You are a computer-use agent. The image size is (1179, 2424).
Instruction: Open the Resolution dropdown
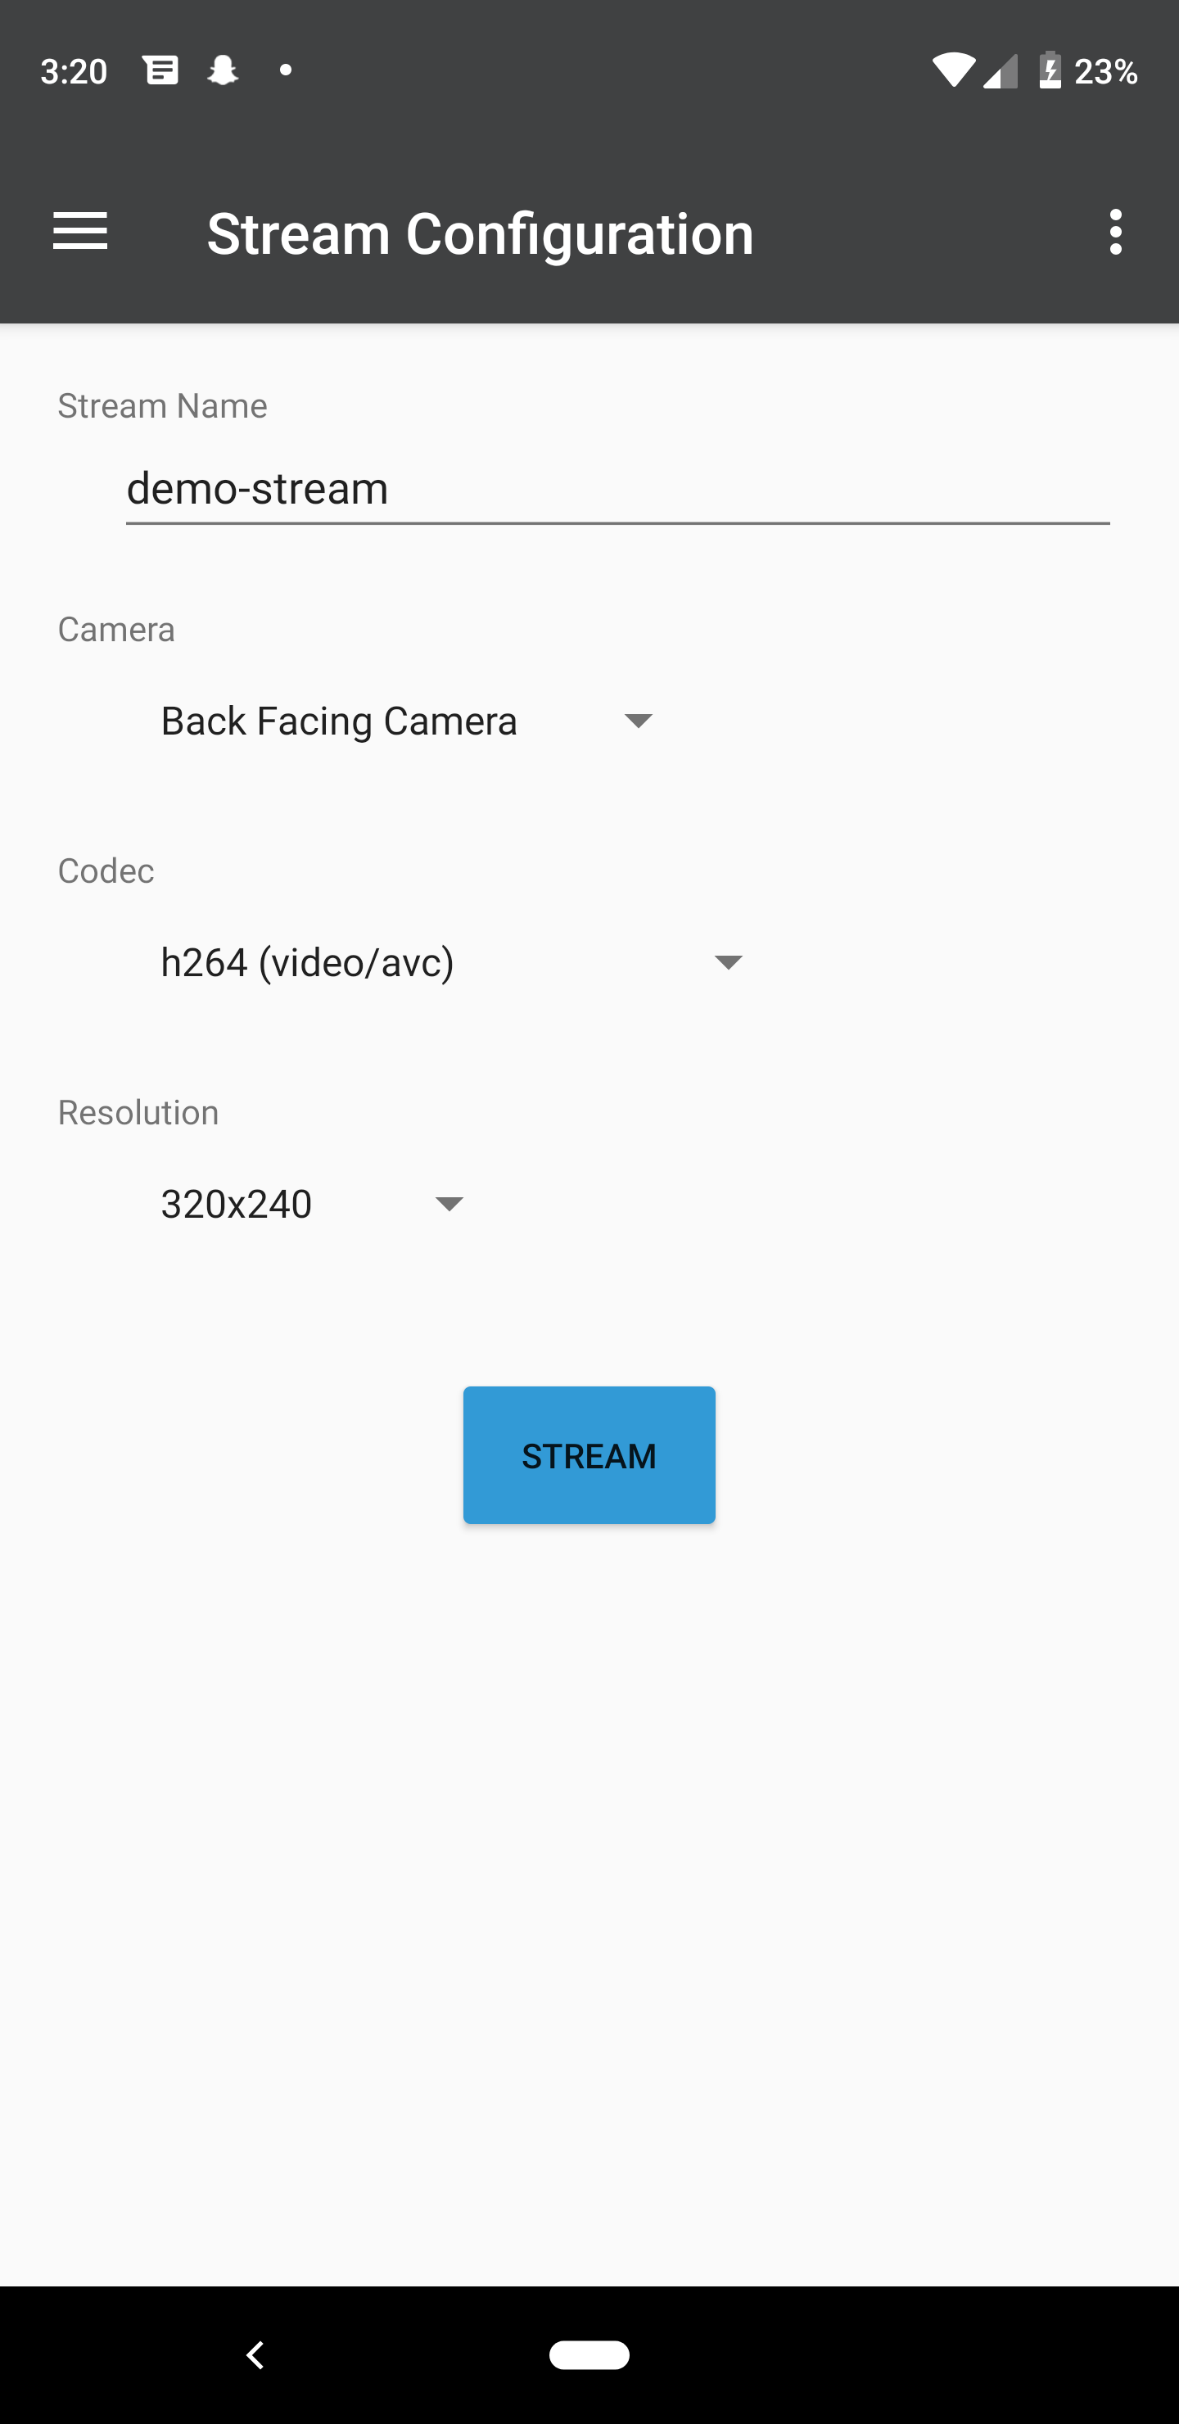click(x=306, y=1205)
